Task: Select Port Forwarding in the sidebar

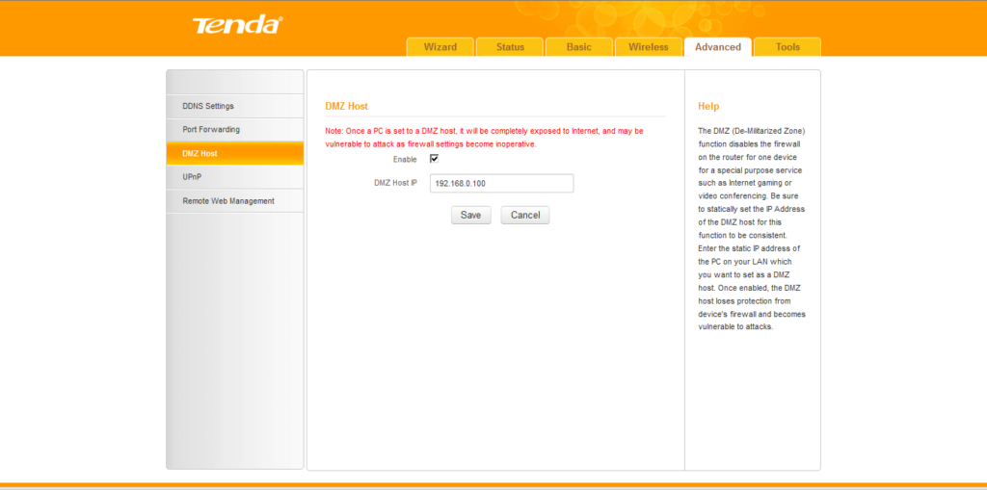Action: coord(211,129)
